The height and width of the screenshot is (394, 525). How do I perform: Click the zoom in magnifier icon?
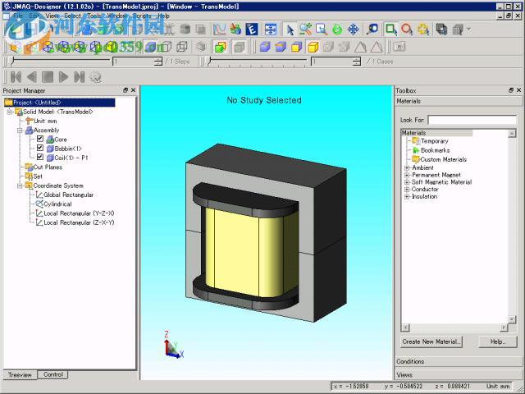coord(305,30)
